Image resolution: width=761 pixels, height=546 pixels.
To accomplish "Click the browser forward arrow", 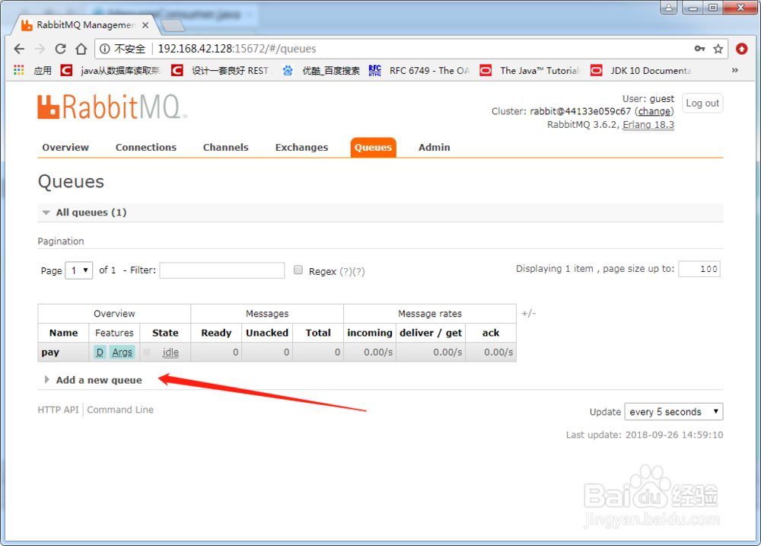I will 40,49.
